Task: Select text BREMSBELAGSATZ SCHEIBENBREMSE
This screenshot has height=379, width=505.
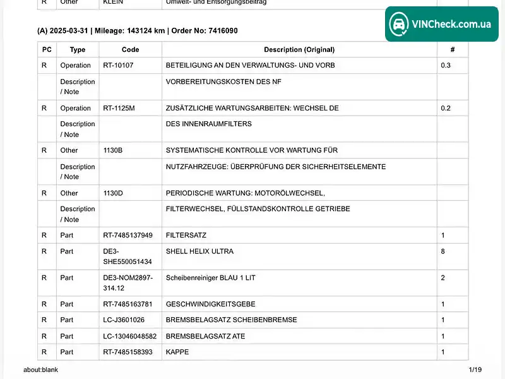Action: click(232, 320)
